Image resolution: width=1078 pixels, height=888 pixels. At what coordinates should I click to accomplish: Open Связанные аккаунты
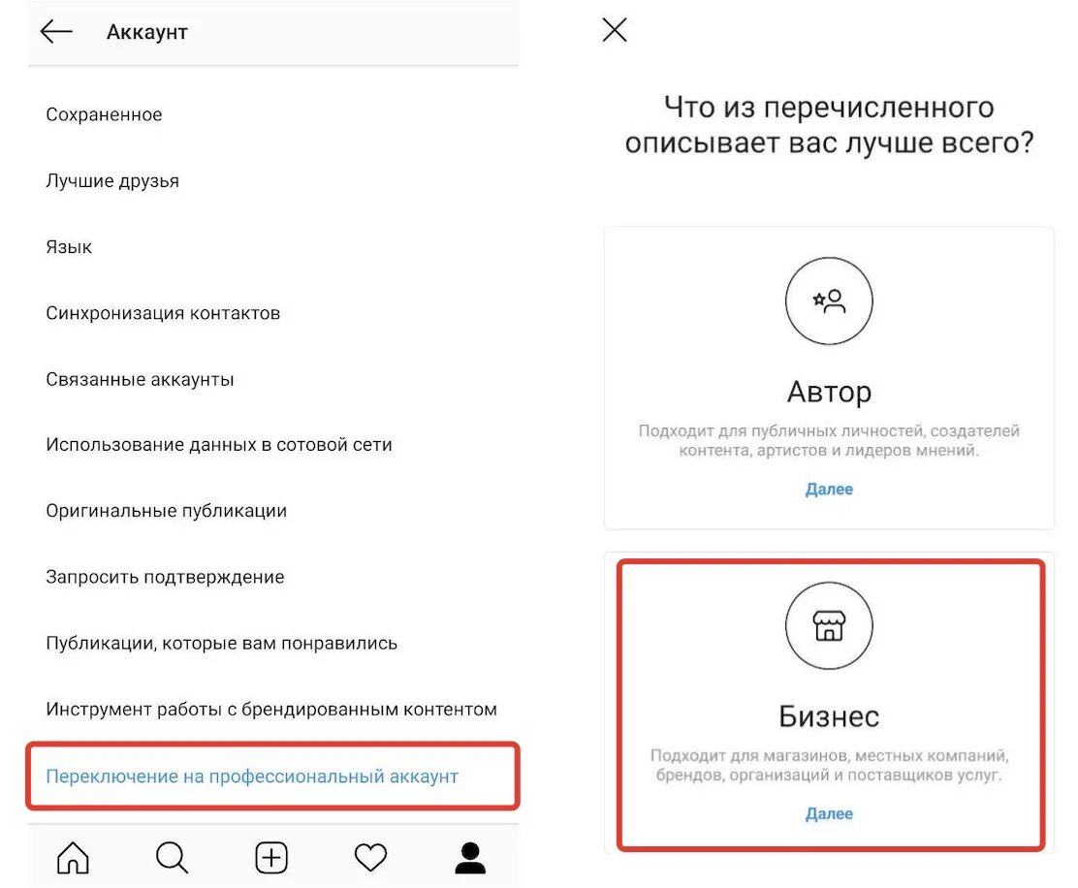(140, 379)
